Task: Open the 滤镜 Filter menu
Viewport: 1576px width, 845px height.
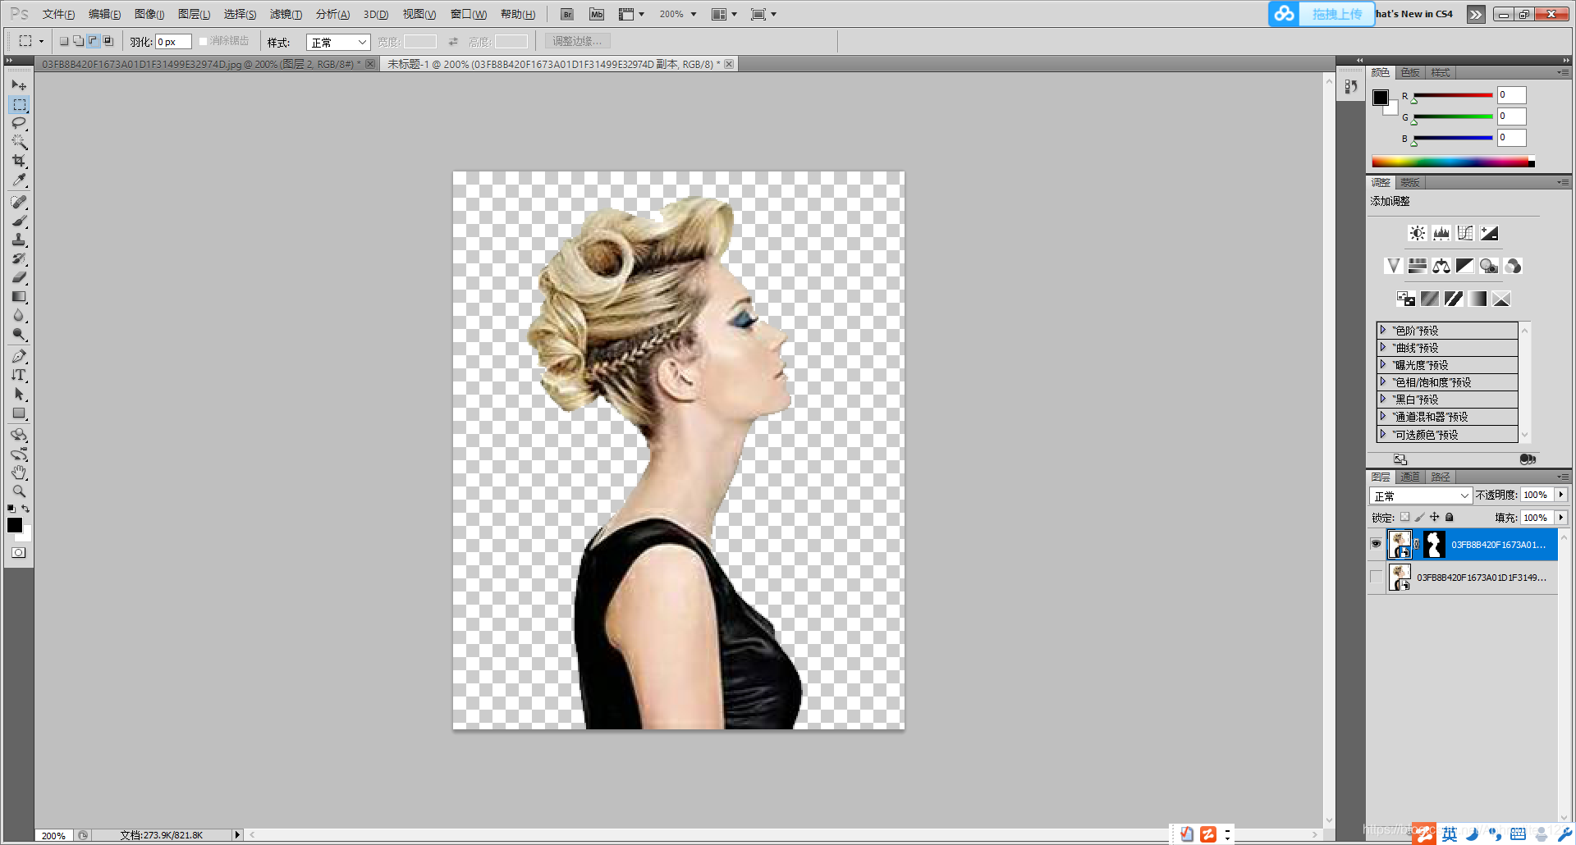Action: 286,14
